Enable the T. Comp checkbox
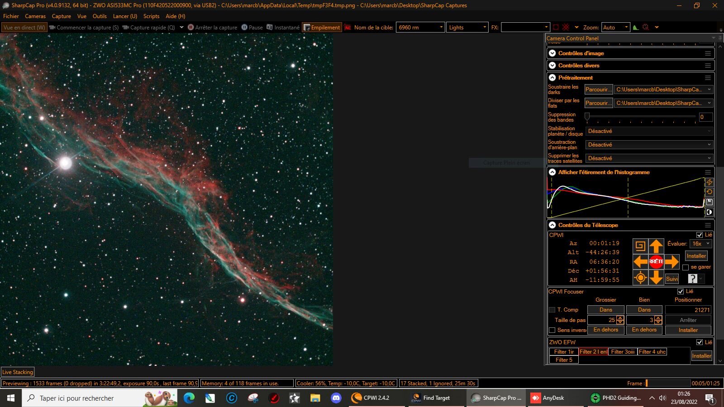The image size is (724, 407). 552,310
